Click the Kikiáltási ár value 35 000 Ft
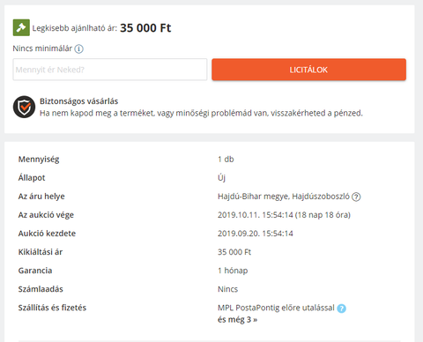This screenshot has height=342, width=423. click(x=234, y=252)
